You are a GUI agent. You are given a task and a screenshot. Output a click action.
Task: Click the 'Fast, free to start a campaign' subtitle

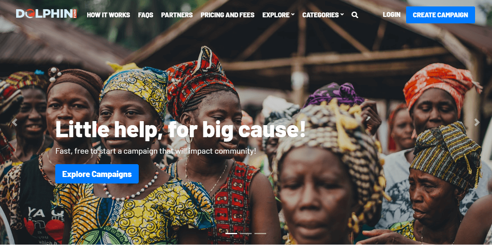point(156,151)
